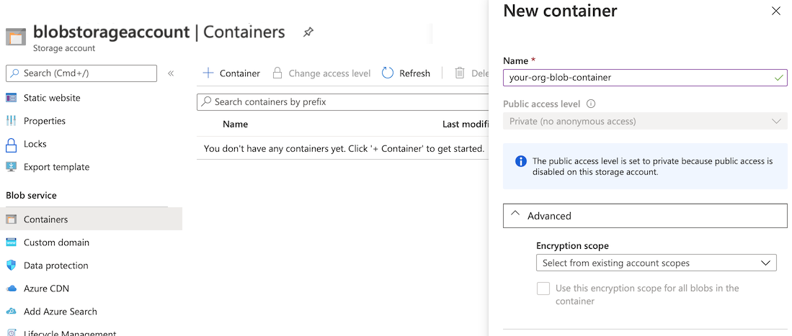Click the Data protection shield icon
The width and height of the screenshot is (792, 336).
(x=12, y=265)
